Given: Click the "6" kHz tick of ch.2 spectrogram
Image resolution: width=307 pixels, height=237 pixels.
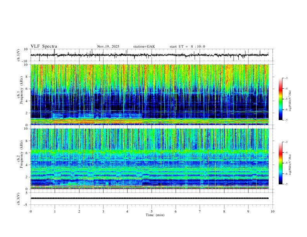Looking at the screenshot, I should (27, 153).
